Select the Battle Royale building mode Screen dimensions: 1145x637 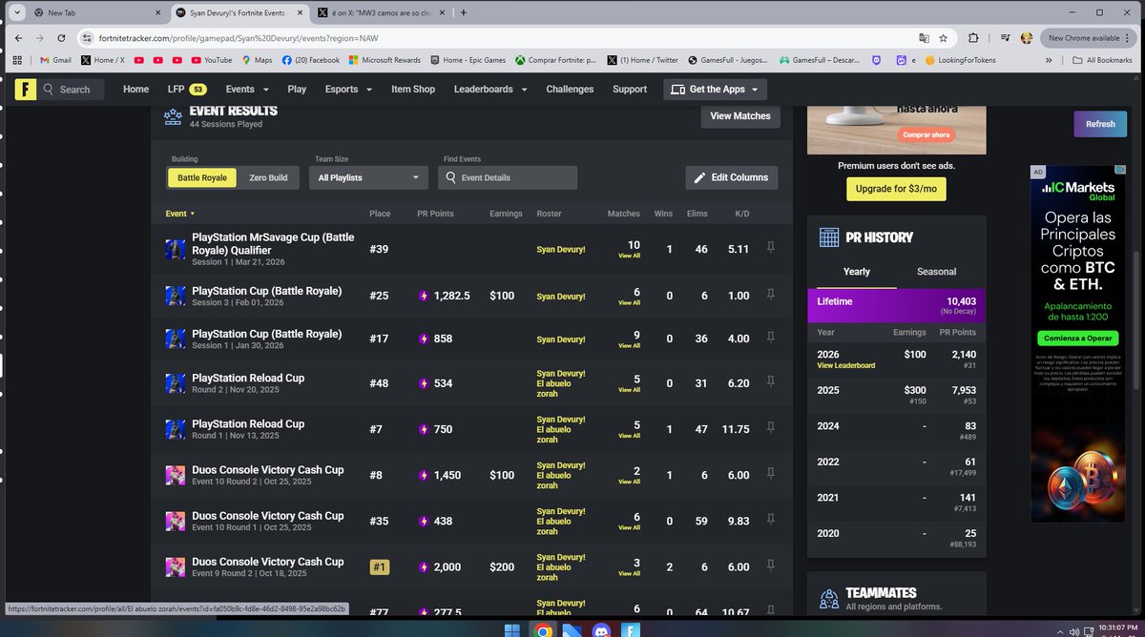(x=202, y=177)
